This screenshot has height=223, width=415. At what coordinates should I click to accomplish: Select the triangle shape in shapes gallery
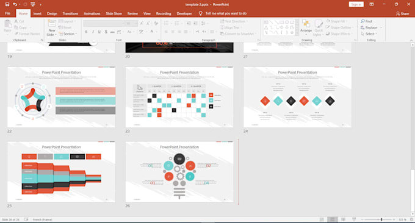266,27
